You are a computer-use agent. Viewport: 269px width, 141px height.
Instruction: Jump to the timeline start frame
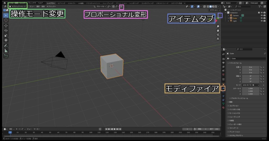[106, 129]
